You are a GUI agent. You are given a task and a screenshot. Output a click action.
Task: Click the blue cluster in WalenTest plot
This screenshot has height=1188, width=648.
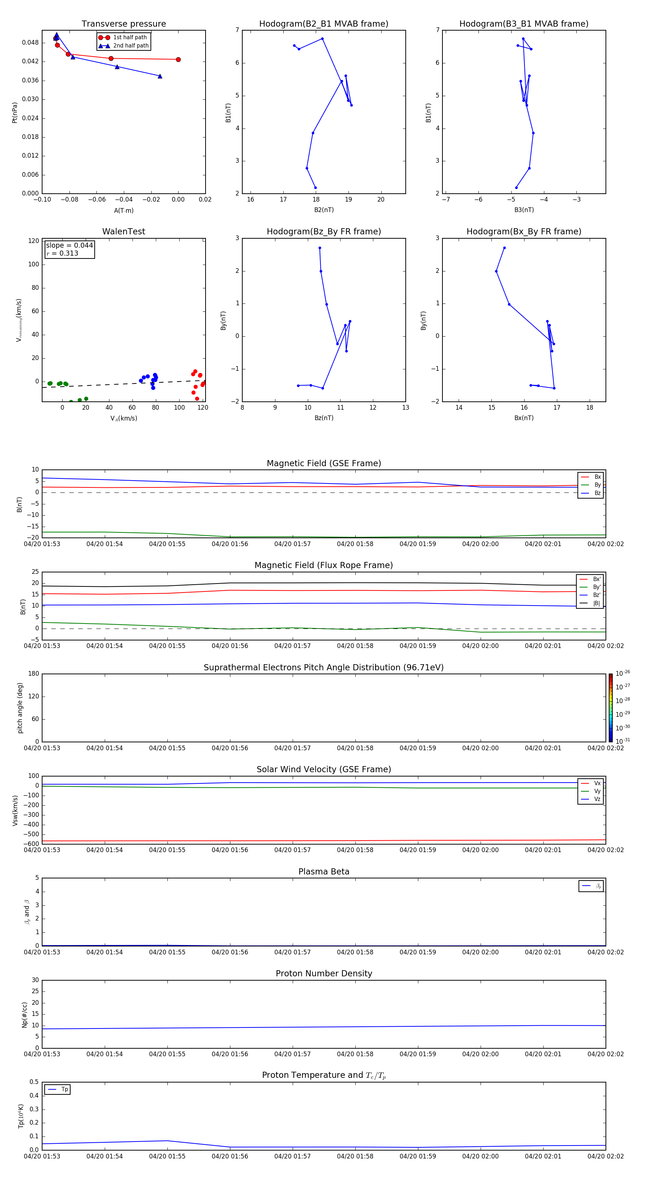149,381
